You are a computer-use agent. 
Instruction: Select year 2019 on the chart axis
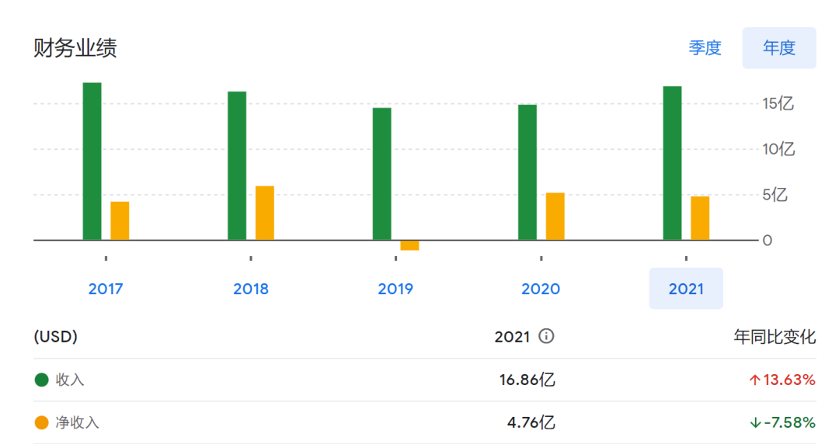[395, 289]
